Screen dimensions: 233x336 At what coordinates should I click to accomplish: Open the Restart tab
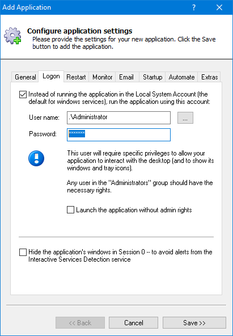[76, 77]
